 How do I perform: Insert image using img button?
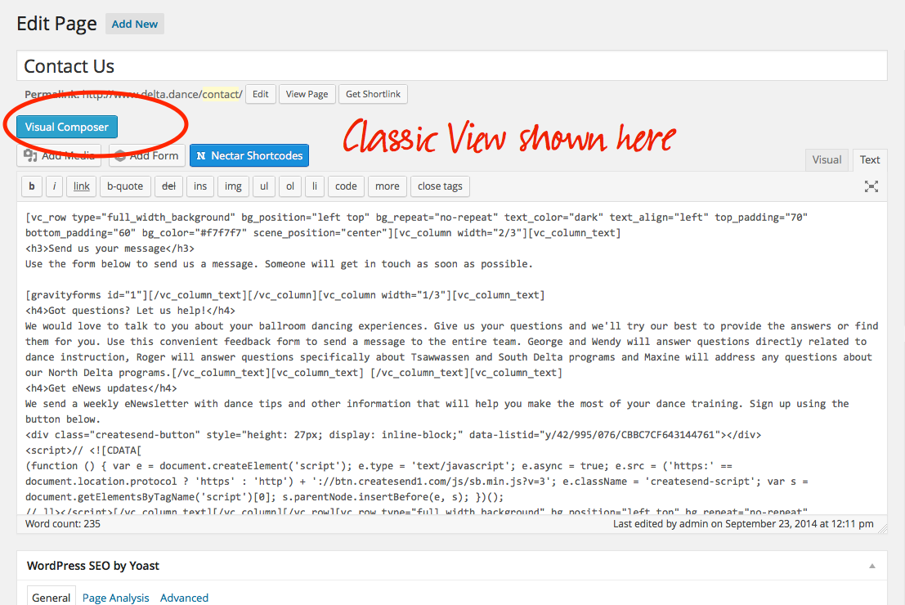[233, 186]
